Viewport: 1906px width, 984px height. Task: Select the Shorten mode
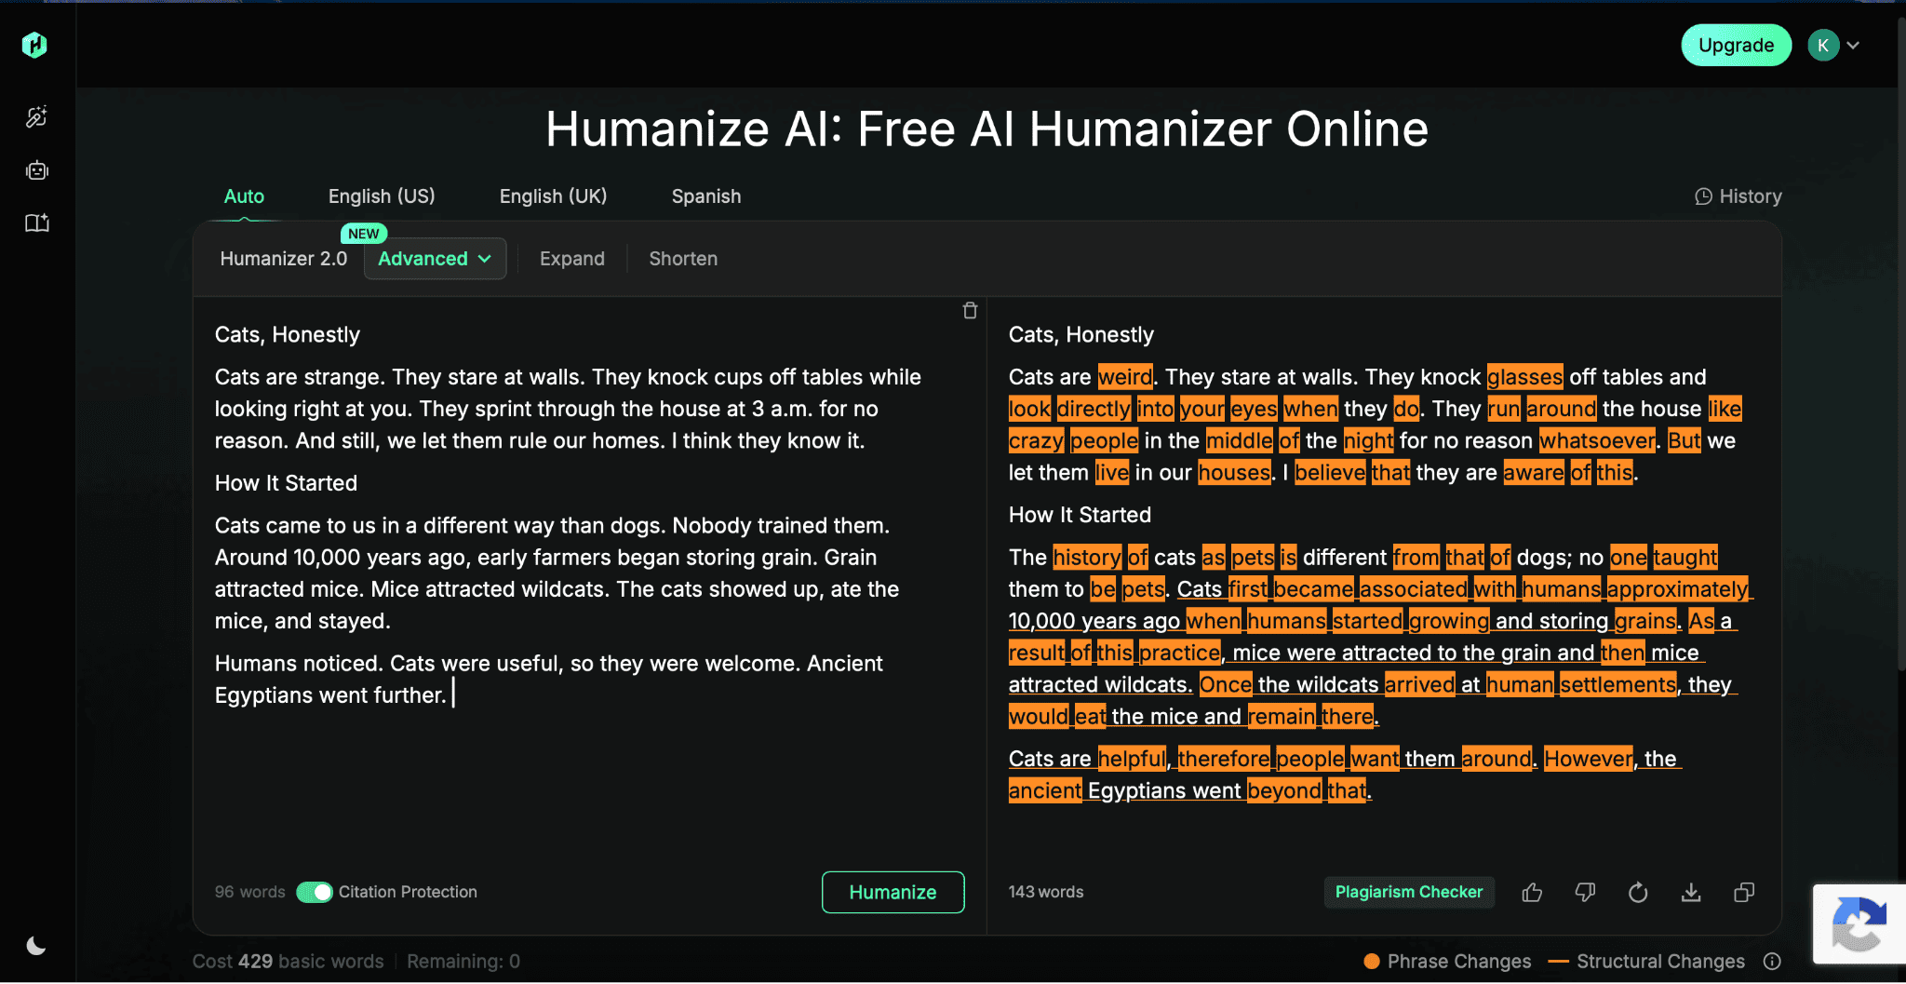[x=683, y=259]
